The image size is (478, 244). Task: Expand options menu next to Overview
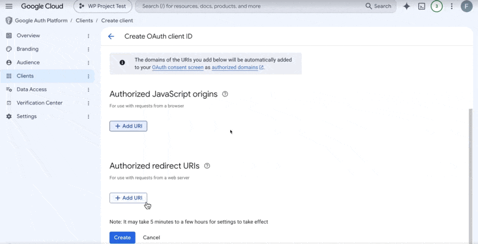88,36
